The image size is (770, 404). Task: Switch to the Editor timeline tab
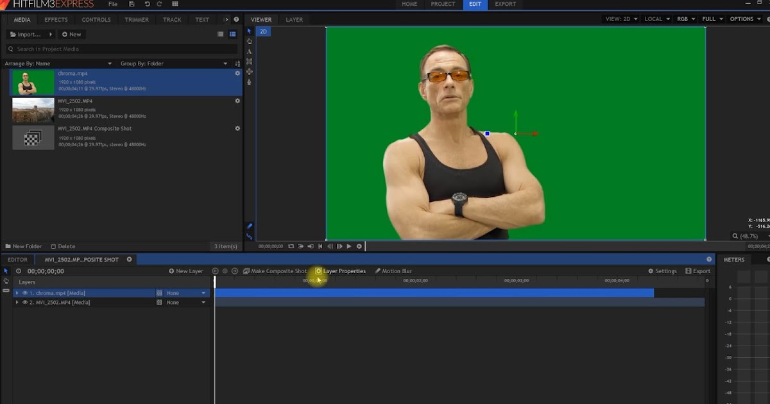(x=18, y=260)
